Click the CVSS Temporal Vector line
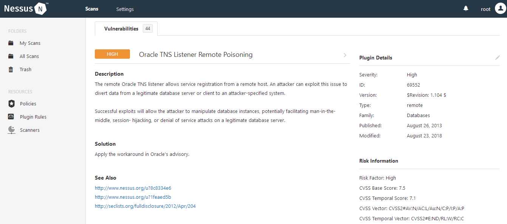The height and width of the screenshot is (224, 507). pos(411,219)
